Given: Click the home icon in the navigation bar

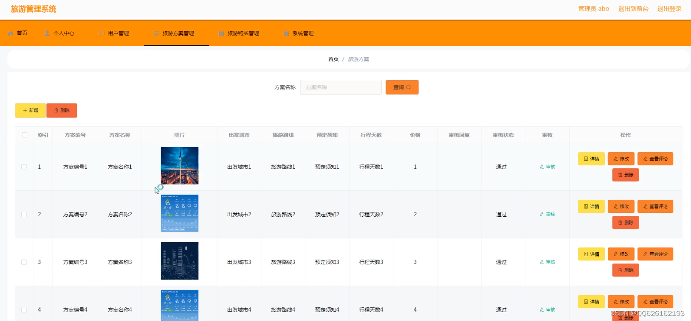Looking at the screenshot, I should (11, 33).
